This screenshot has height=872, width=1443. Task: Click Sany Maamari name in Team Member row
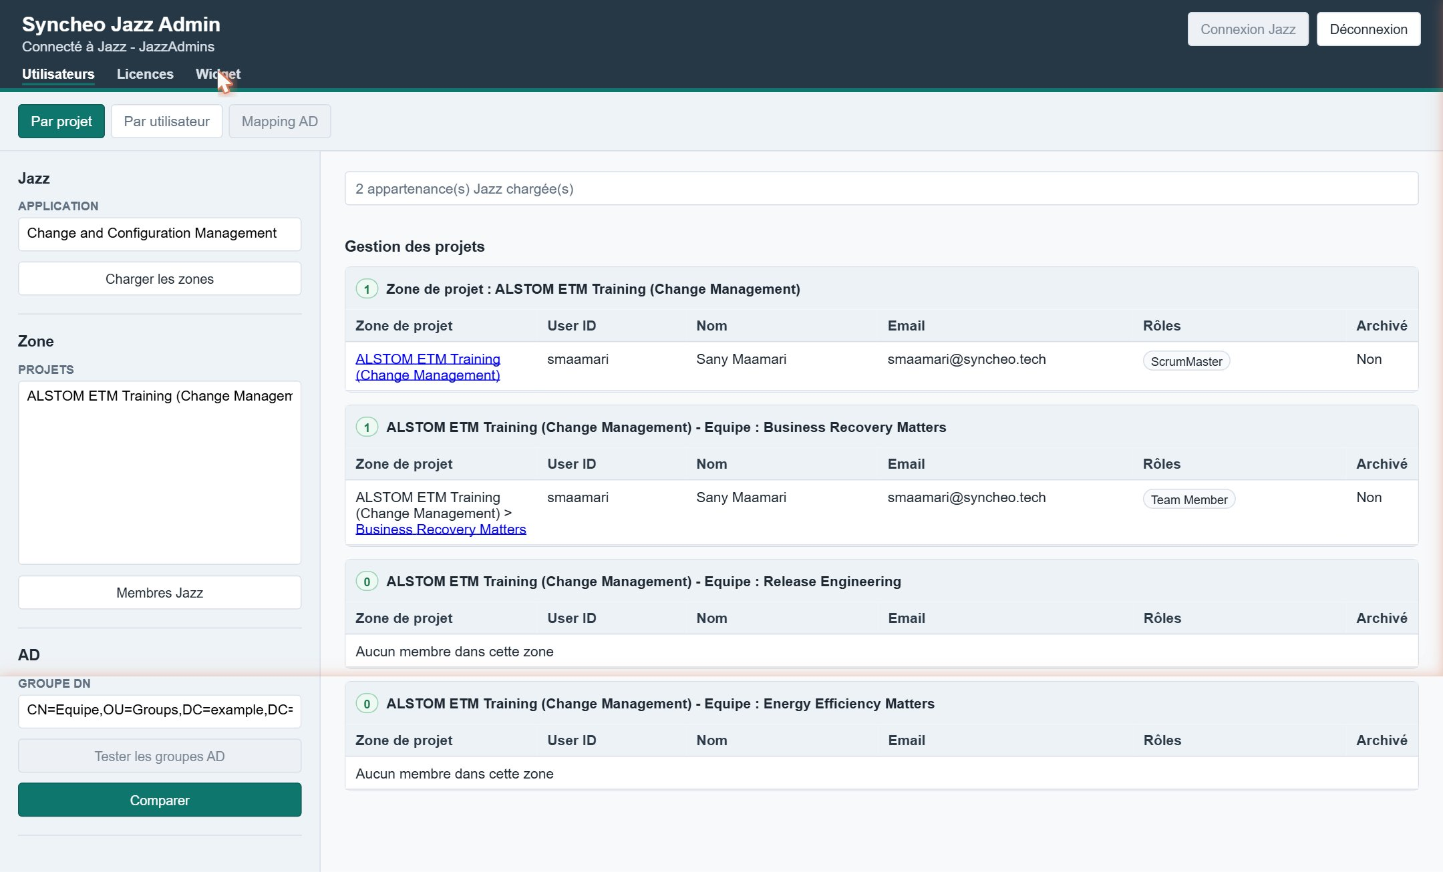741,497
